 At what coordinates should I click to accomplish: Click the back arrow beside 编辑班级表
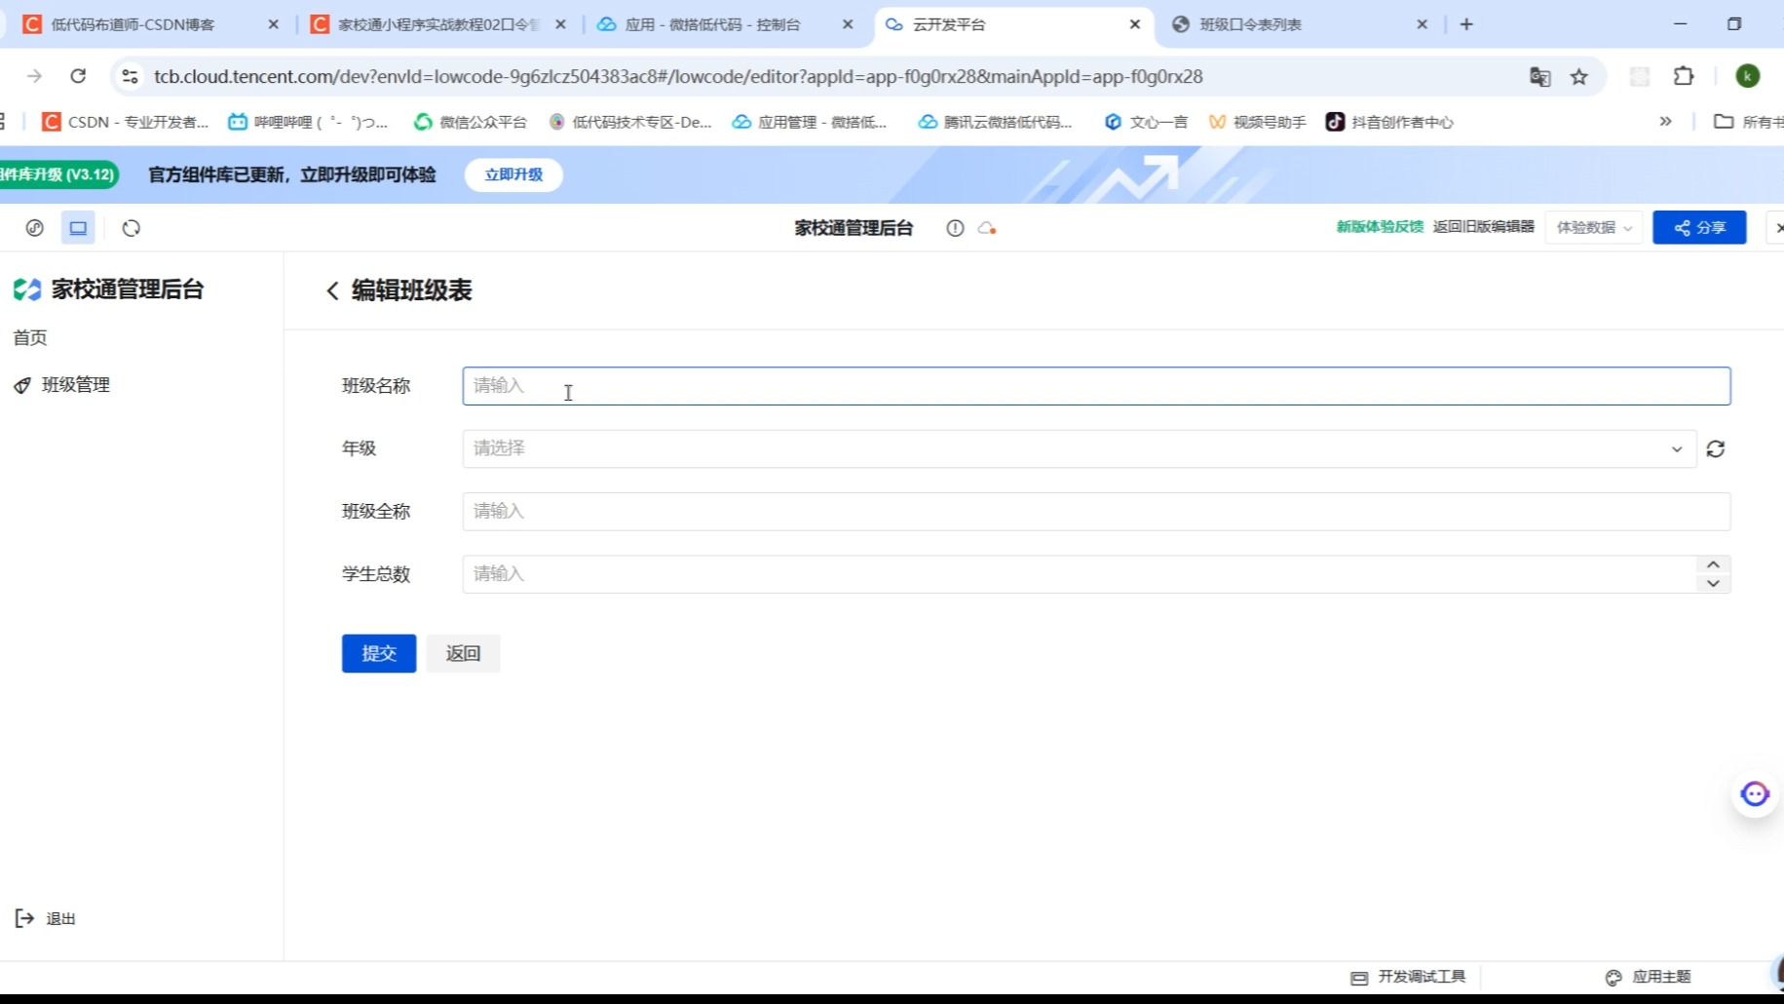pos(332,290)
